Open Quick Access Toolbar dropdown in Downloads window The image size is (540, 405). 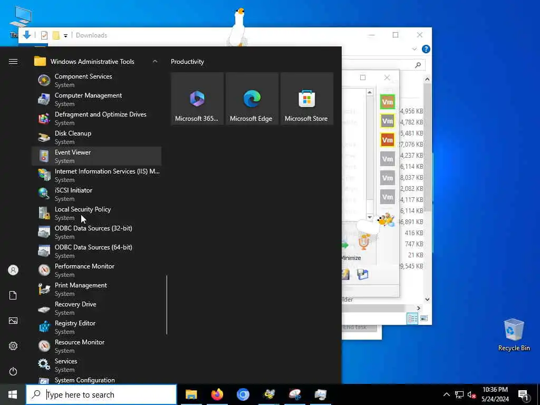click(65, 35)
